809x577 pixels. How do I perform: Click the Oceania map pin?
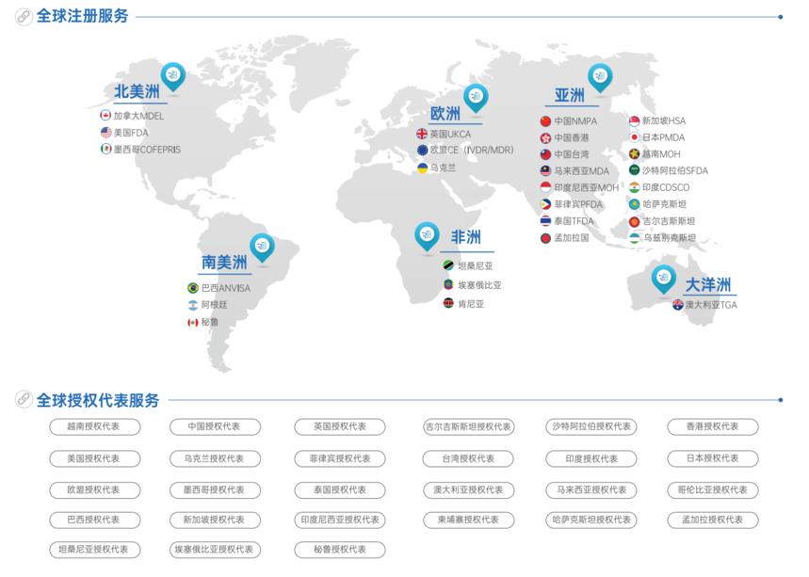coord(664,280)
